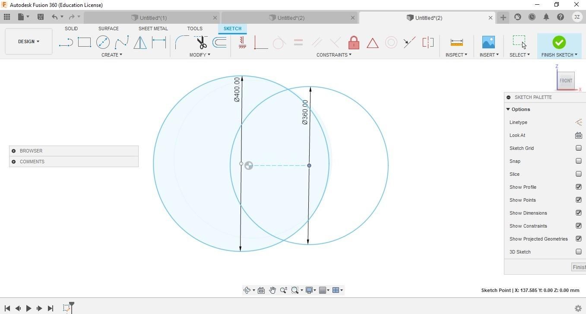
Task: Uncheck Show Dimensions
Action: (579, 213)
